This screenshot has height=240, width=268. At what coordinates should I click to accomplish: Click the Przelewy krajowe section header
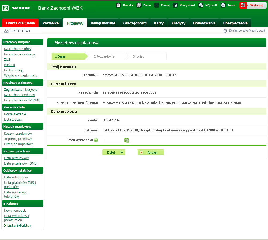[23, 42]
